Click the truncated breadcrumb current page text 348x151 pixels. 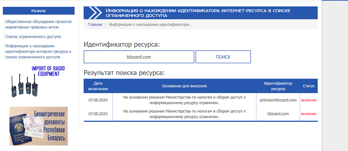(151, 25)
